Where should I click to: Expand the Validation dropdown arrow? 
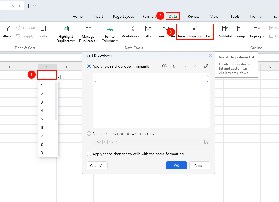(139, 36)
